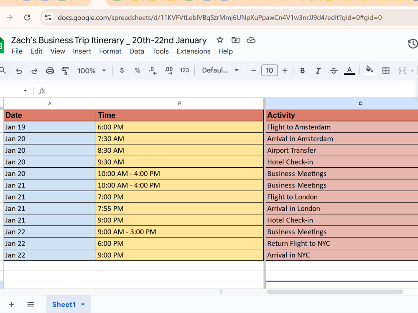Select cell '7:30 AM'
The height and width of the screenshot is (313, 418).
click(180, 139)
